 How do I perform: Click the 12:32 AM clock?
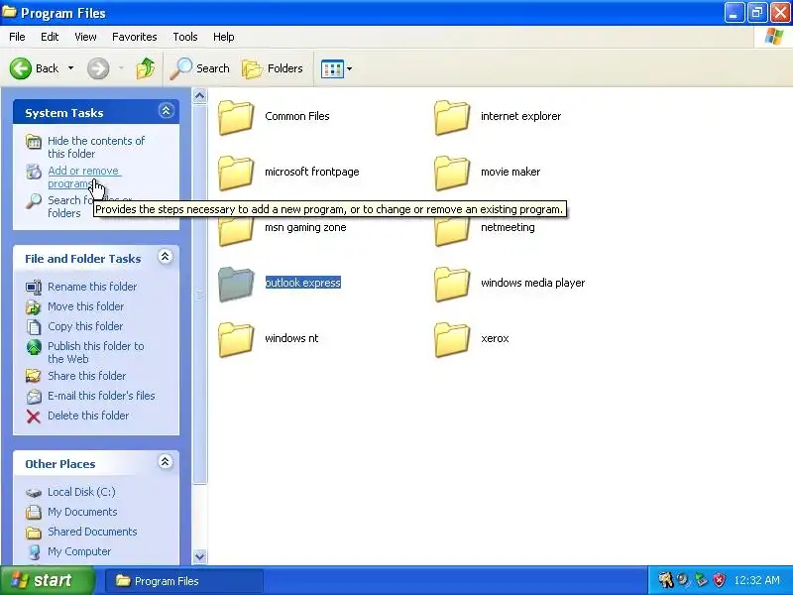pos(756,580)
